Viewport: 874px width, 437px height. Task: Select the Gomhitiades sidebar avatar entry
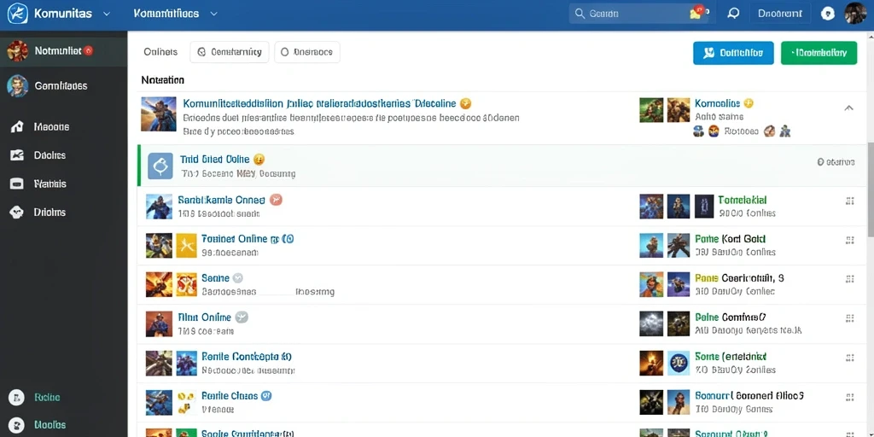pos(17,86)
